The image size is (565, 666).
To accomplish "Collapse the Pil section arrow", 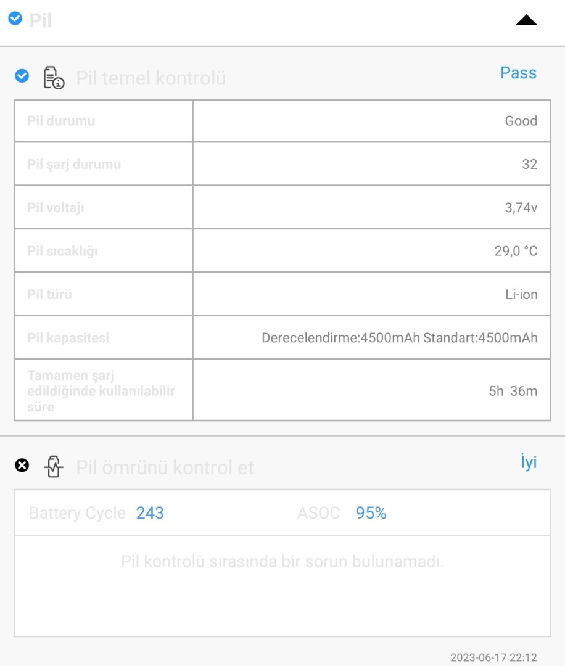I will [x=526, y=20].
